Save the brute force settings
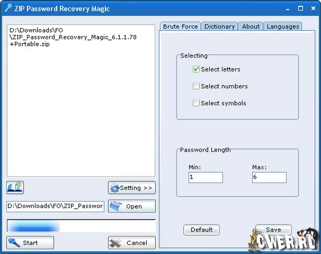This screenshot has height=254, width=321. coord(273,229)
